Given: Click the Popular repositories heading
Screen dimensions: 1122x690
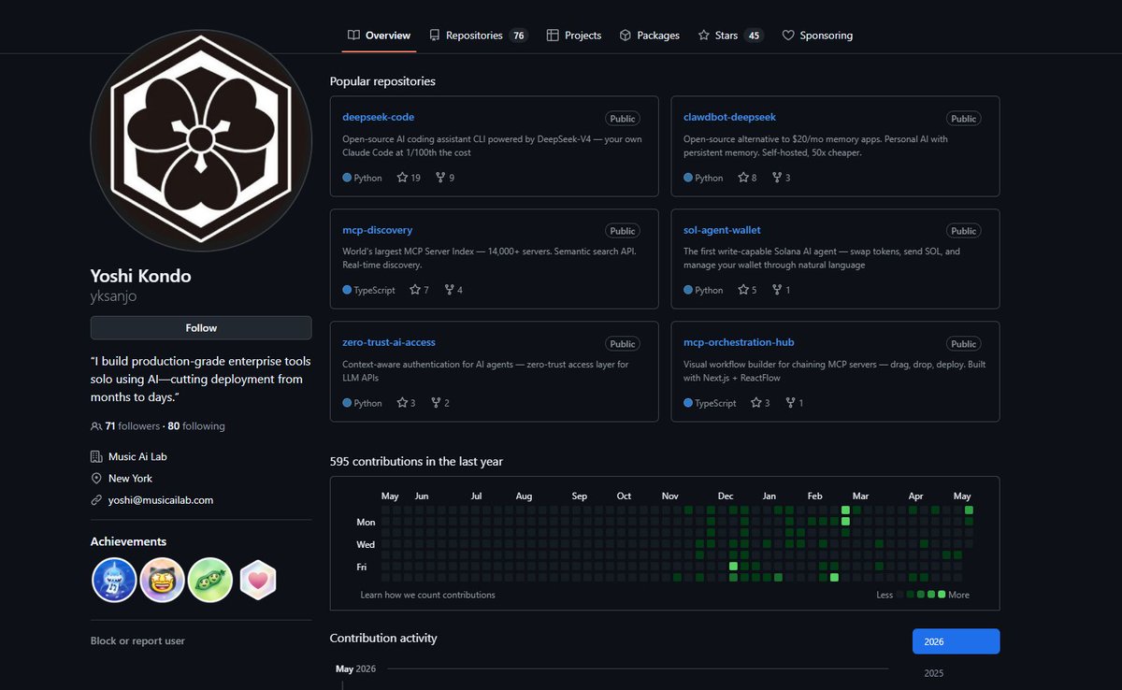Looking at the screenshot, I should click(x=382, y=81).
